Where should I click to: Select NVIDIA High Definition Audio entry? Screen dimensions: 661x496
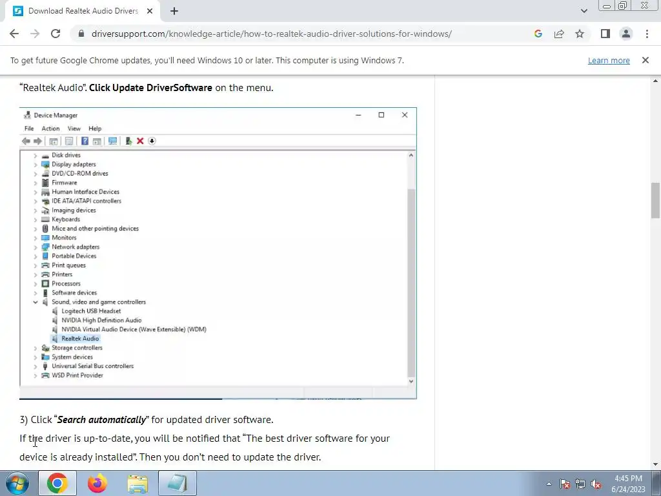(101, 320)
